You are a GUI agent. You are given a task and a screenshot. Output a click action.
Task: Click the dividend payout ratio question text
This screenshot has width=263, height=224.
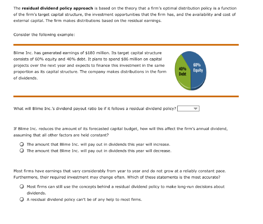coord(94,108)
